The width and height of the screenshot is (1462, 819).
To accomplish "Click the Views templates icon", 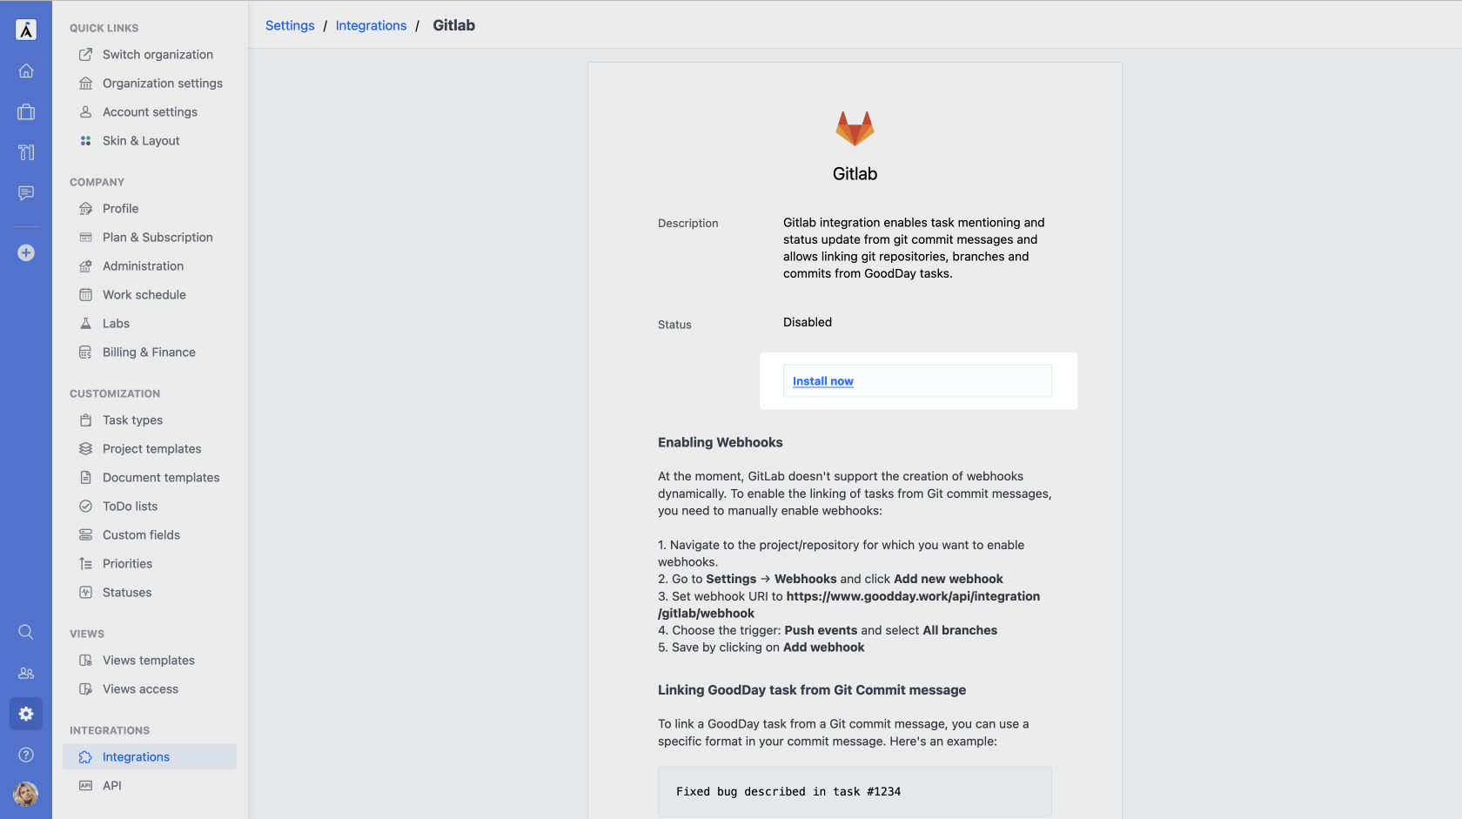I will click(x=85, y=660).
